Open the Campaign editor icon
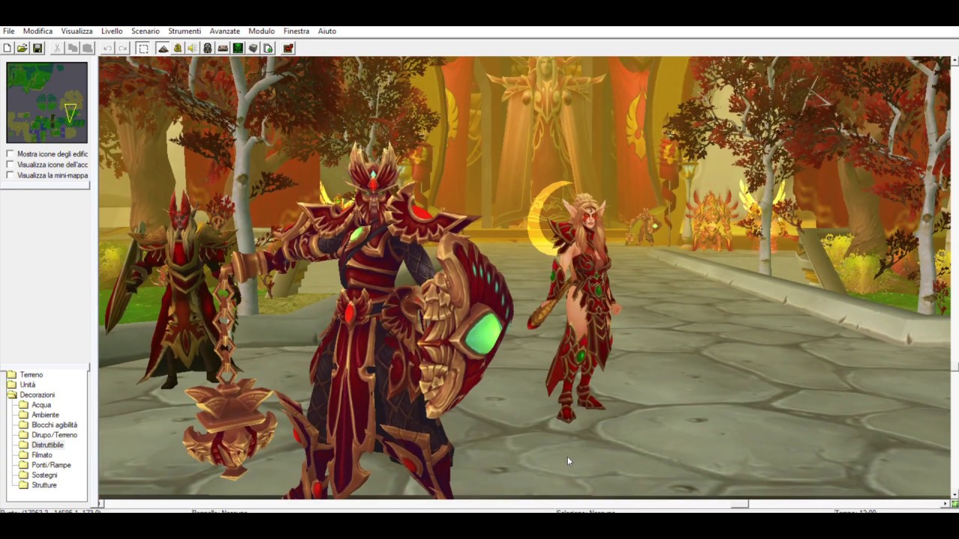The width and height of the screenshot is (959, 539). (223, 48)
